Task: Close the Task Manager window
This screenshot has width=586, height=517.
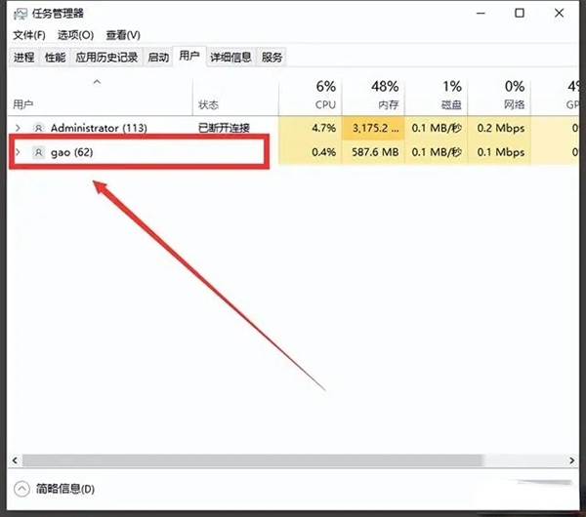Action: [559, 14]
